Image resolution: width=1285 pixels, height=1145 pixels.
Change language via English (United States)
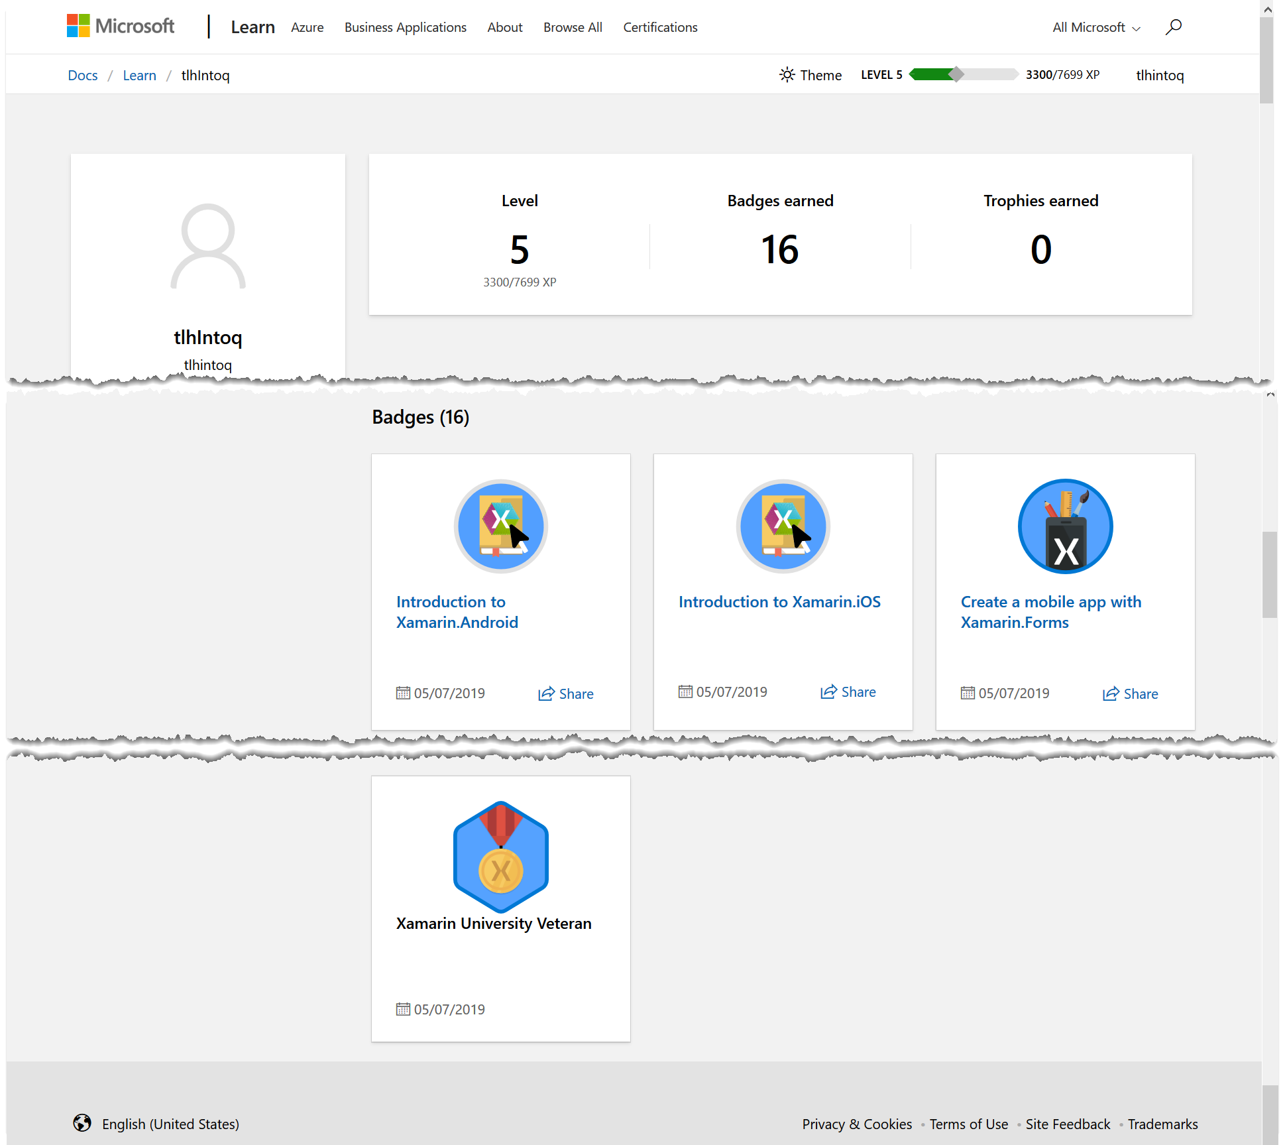pyautogui.click(x=170, y=1124)
